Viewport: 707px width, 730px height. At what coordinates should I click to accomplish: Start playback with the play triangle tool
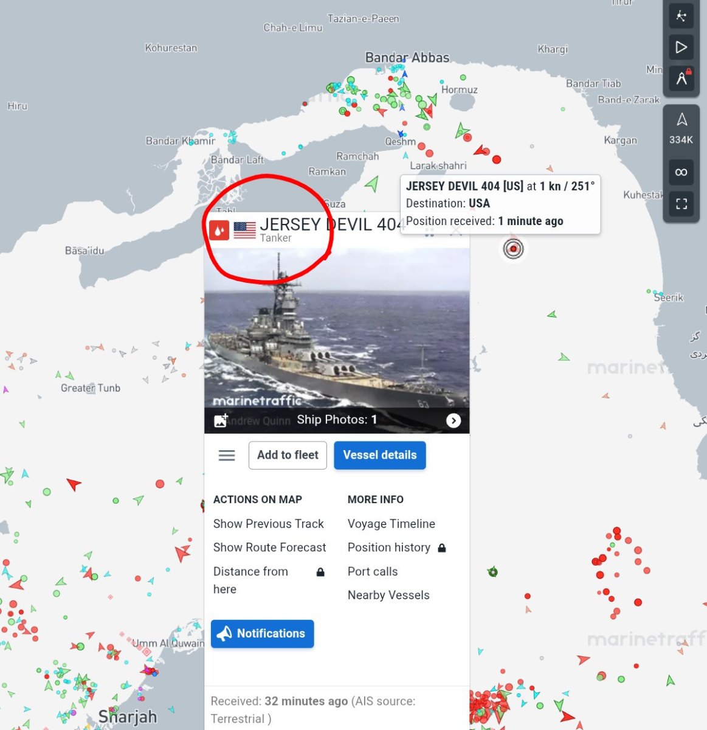point(681,47)
